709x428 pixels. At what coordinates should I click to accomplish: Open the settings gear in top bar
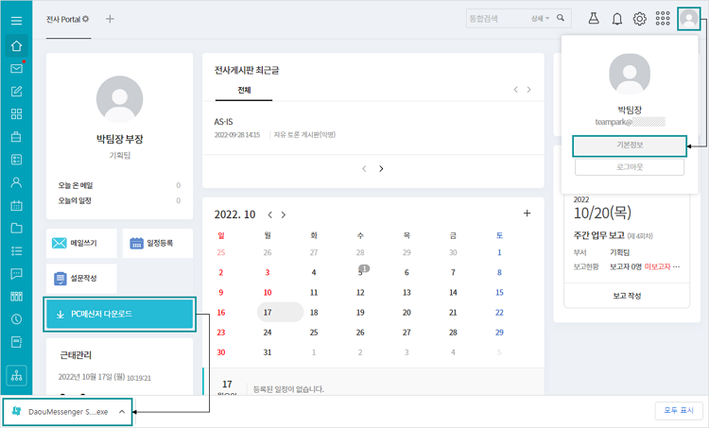click(639, 19)
